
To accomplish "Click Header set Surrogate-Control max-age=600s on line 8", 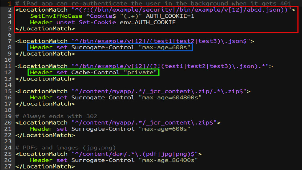I will pyautogui.click(x=110, y=48).
